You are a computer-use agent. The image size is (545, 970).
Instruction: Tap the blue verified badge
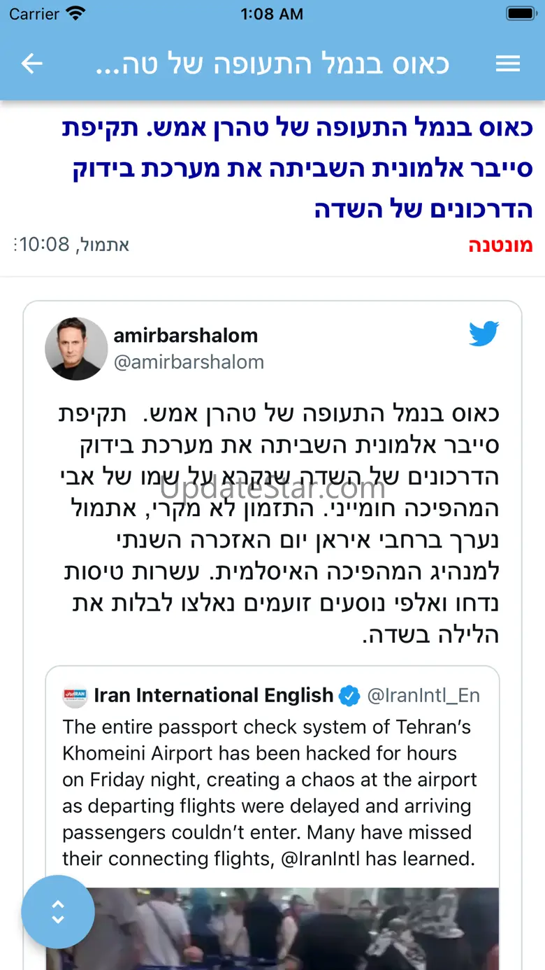[349, 696]
